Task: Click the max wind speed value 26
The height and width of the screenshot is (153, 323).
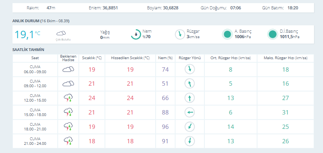Action: 286,141
